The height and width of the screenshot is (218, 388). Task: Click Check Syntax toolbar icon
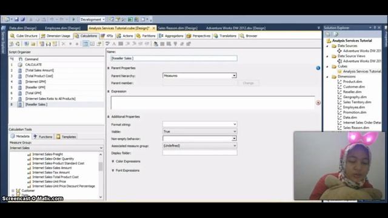tap(107, 44)
